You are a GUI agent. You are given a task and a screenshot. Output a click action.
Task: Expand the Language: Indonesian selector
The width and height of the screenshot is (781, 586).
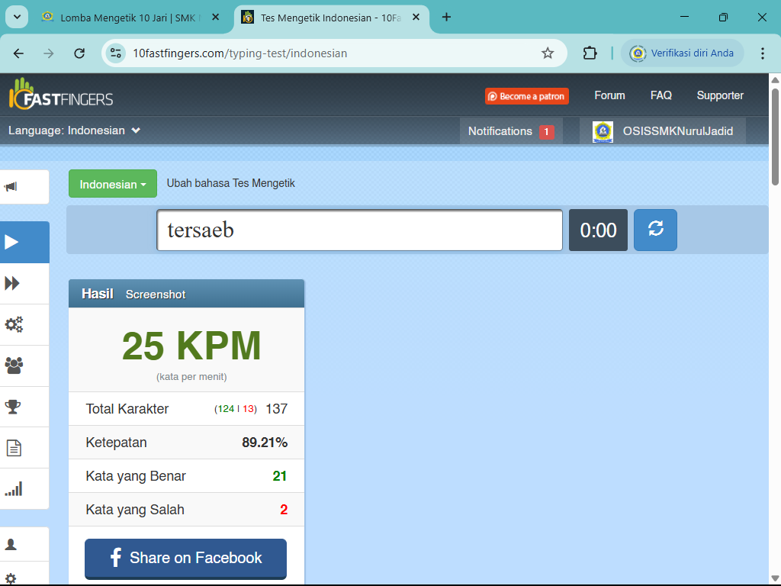pos(74,130)
